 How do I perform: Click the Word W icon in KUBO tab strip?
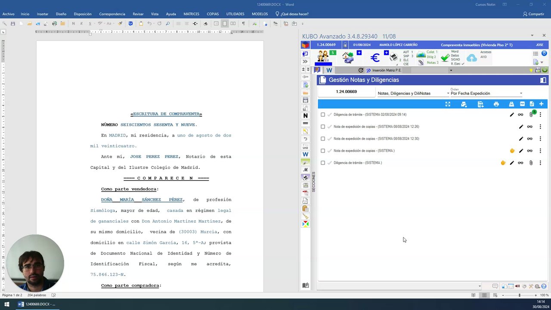[329, 70]
